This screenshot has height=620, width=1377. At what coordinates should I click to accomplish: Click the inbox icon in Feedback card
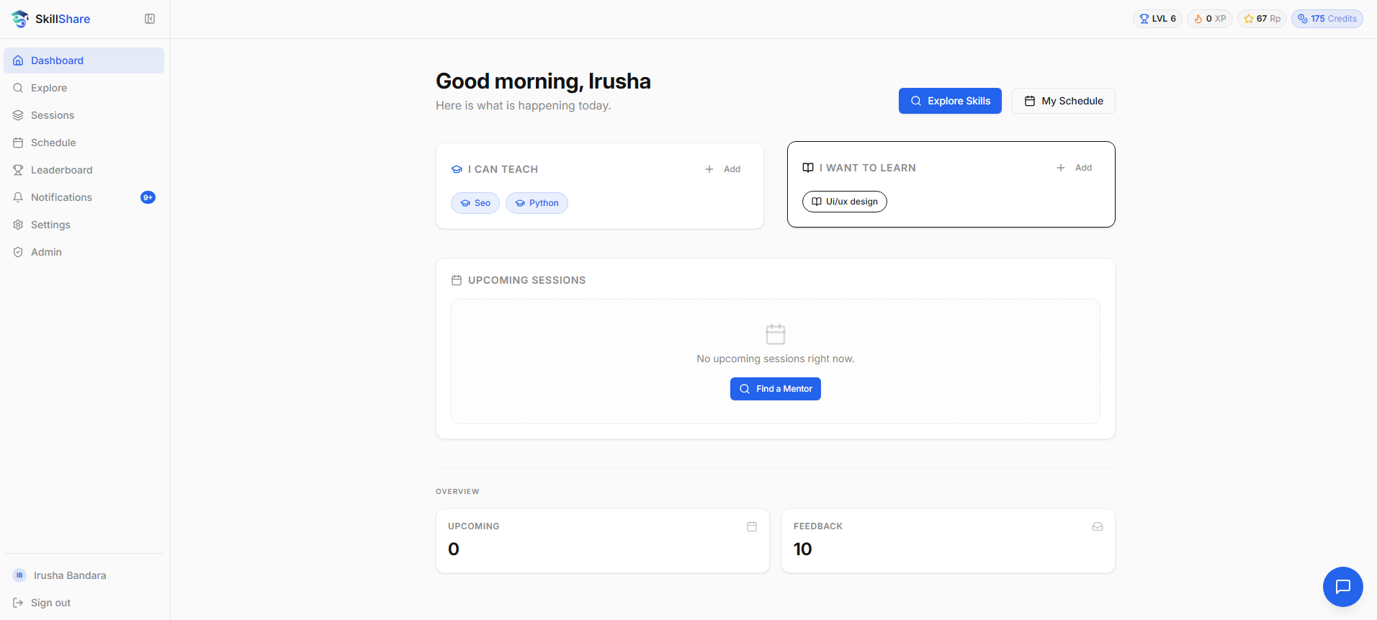1098,526
